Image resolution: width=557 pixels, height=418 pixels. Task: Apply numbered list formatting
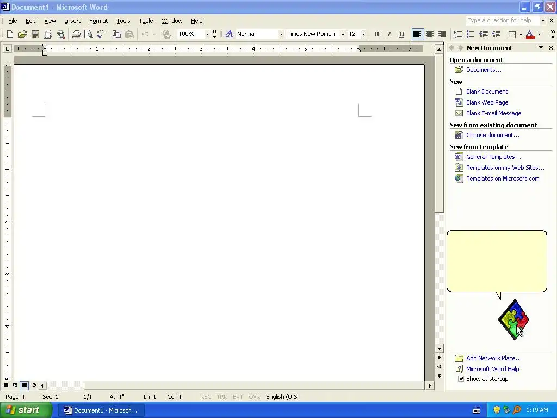[458, 34]
